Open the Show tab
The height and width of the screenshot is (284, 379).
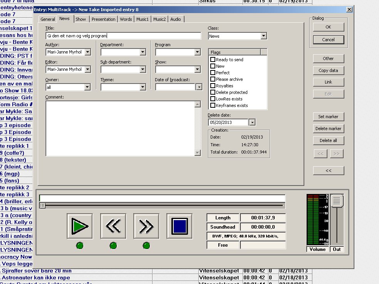pyautogui.click(x=81, y=19)
